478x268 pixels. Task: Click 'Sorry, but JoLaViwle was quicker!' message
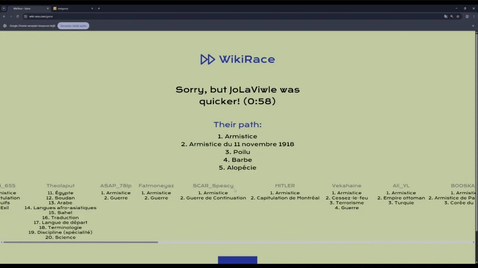click(238, 95)
